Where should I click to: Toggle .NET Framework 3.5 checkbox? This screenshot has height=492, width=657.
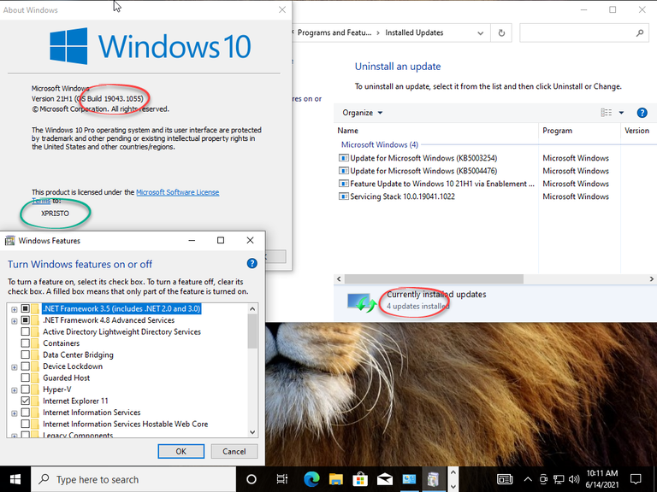(x=26, y=308)
